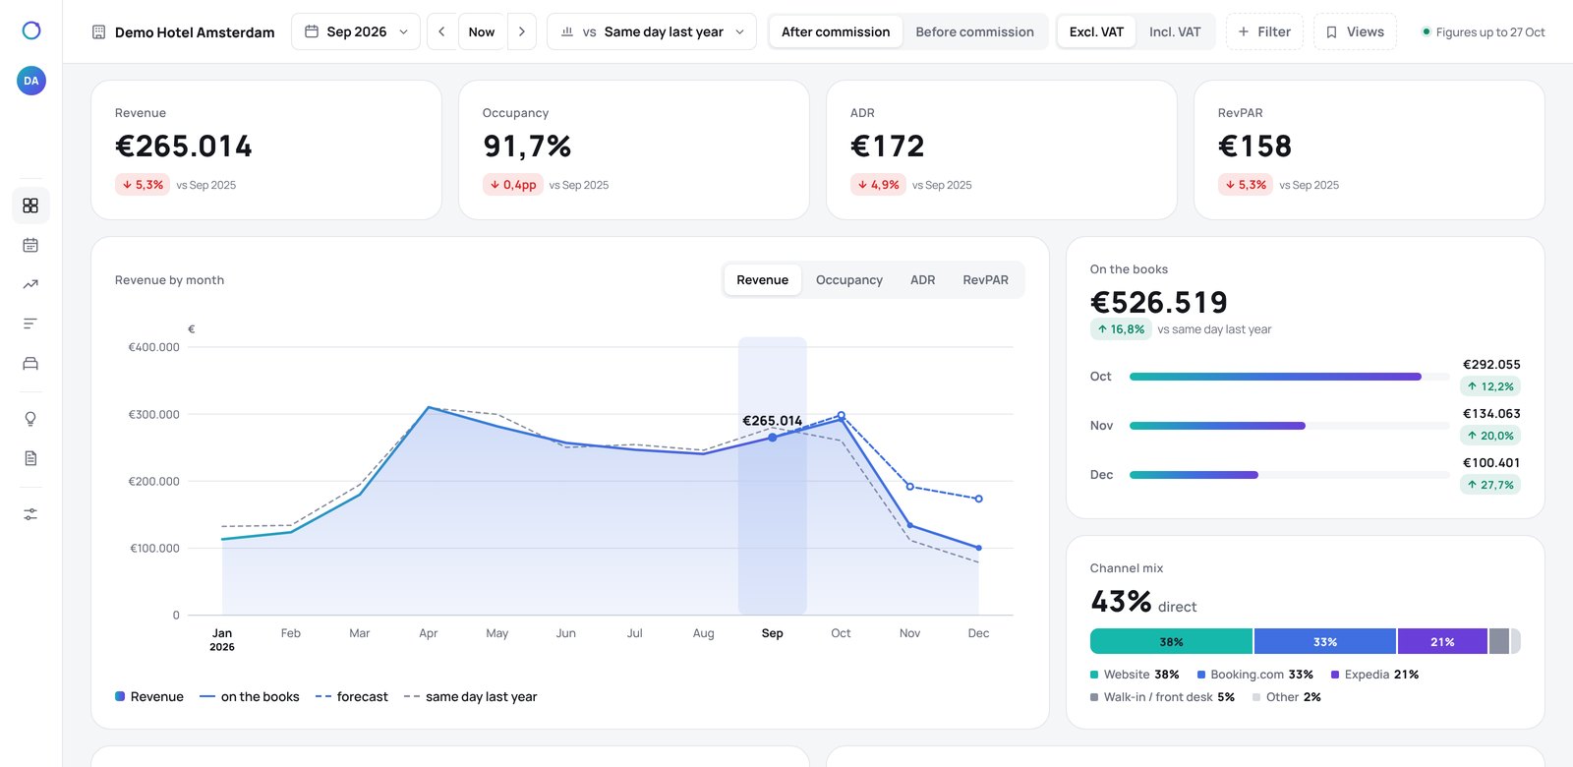
Task: Click Demo Hotel Amsterdam property name
Action: click(195, 32)
